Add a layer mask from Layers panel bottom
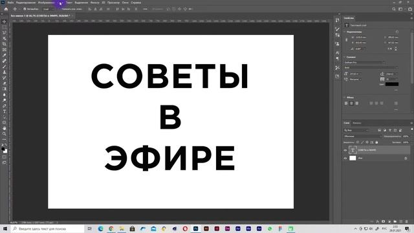 [384, 221]
